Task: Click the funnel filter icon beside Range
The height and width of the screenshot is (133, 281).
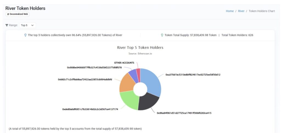Action: (7, 25)
